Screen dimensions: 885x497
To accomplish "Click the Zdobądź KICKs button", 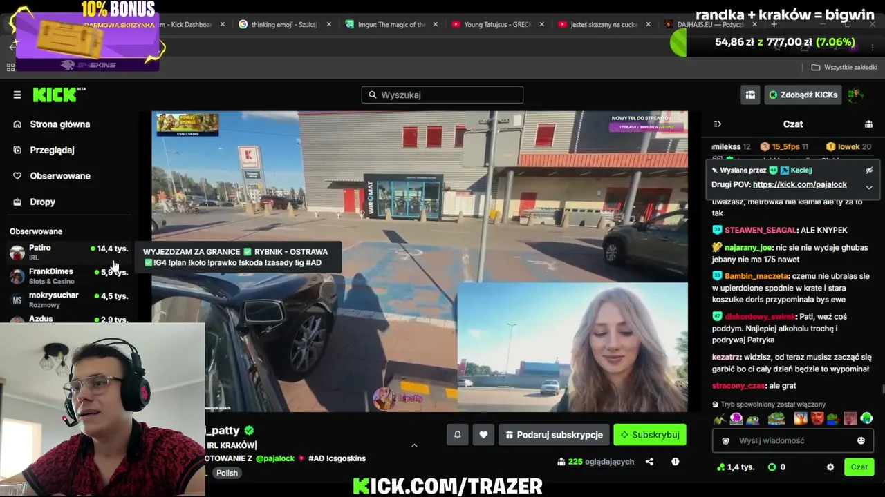I will (x=803, y=95).
